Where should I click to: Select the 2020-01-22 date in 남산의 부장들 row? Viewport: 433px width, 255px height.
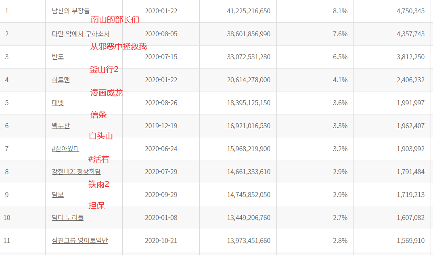(x=161, y=11)
